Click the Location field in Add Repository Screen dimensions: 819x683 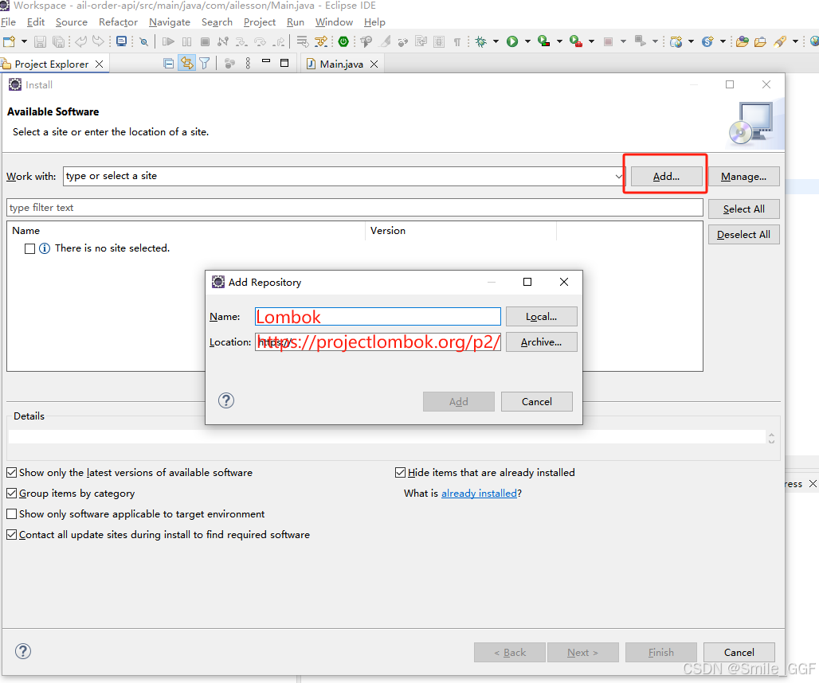378,342
